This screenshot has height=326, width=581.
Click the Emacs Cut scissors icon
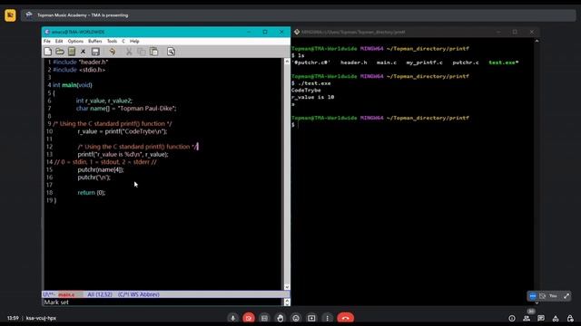pyautogui.click(x=129, y=52)
